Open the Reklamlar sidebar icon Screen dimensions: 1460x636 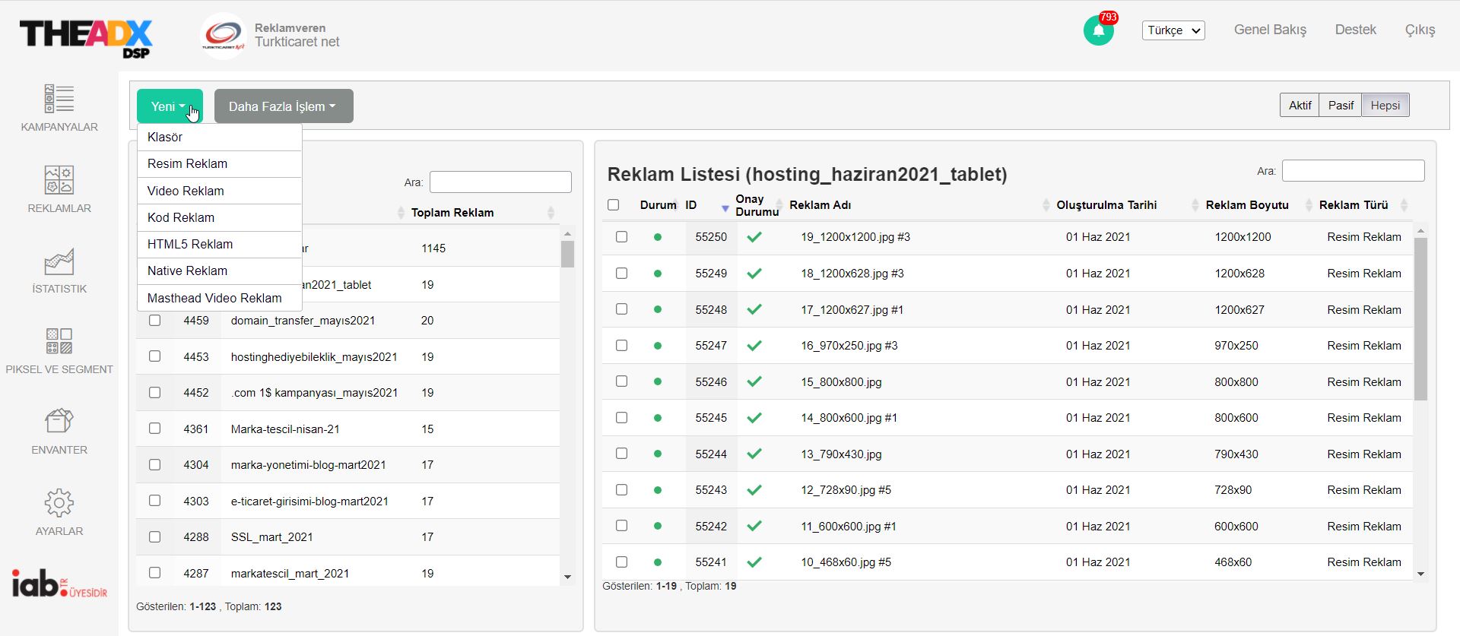tap(59, 180)
